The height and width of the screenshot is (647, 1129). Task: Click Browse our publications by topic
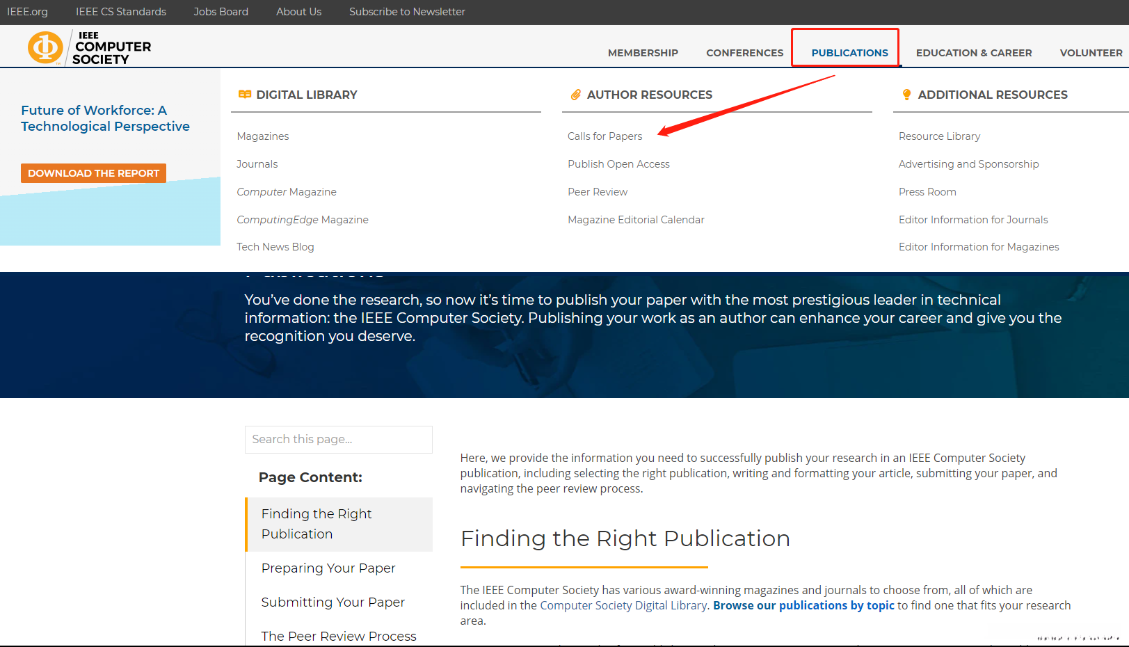803,605
